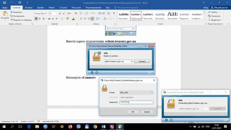The height and width of the screenshot is (130, 231).
Task: Open the bullets list dropdown arrow
Action: tap(84, 13)
